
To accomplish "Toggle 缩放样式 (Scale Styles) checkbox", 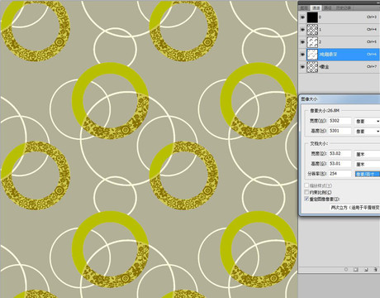I will 306,185.
